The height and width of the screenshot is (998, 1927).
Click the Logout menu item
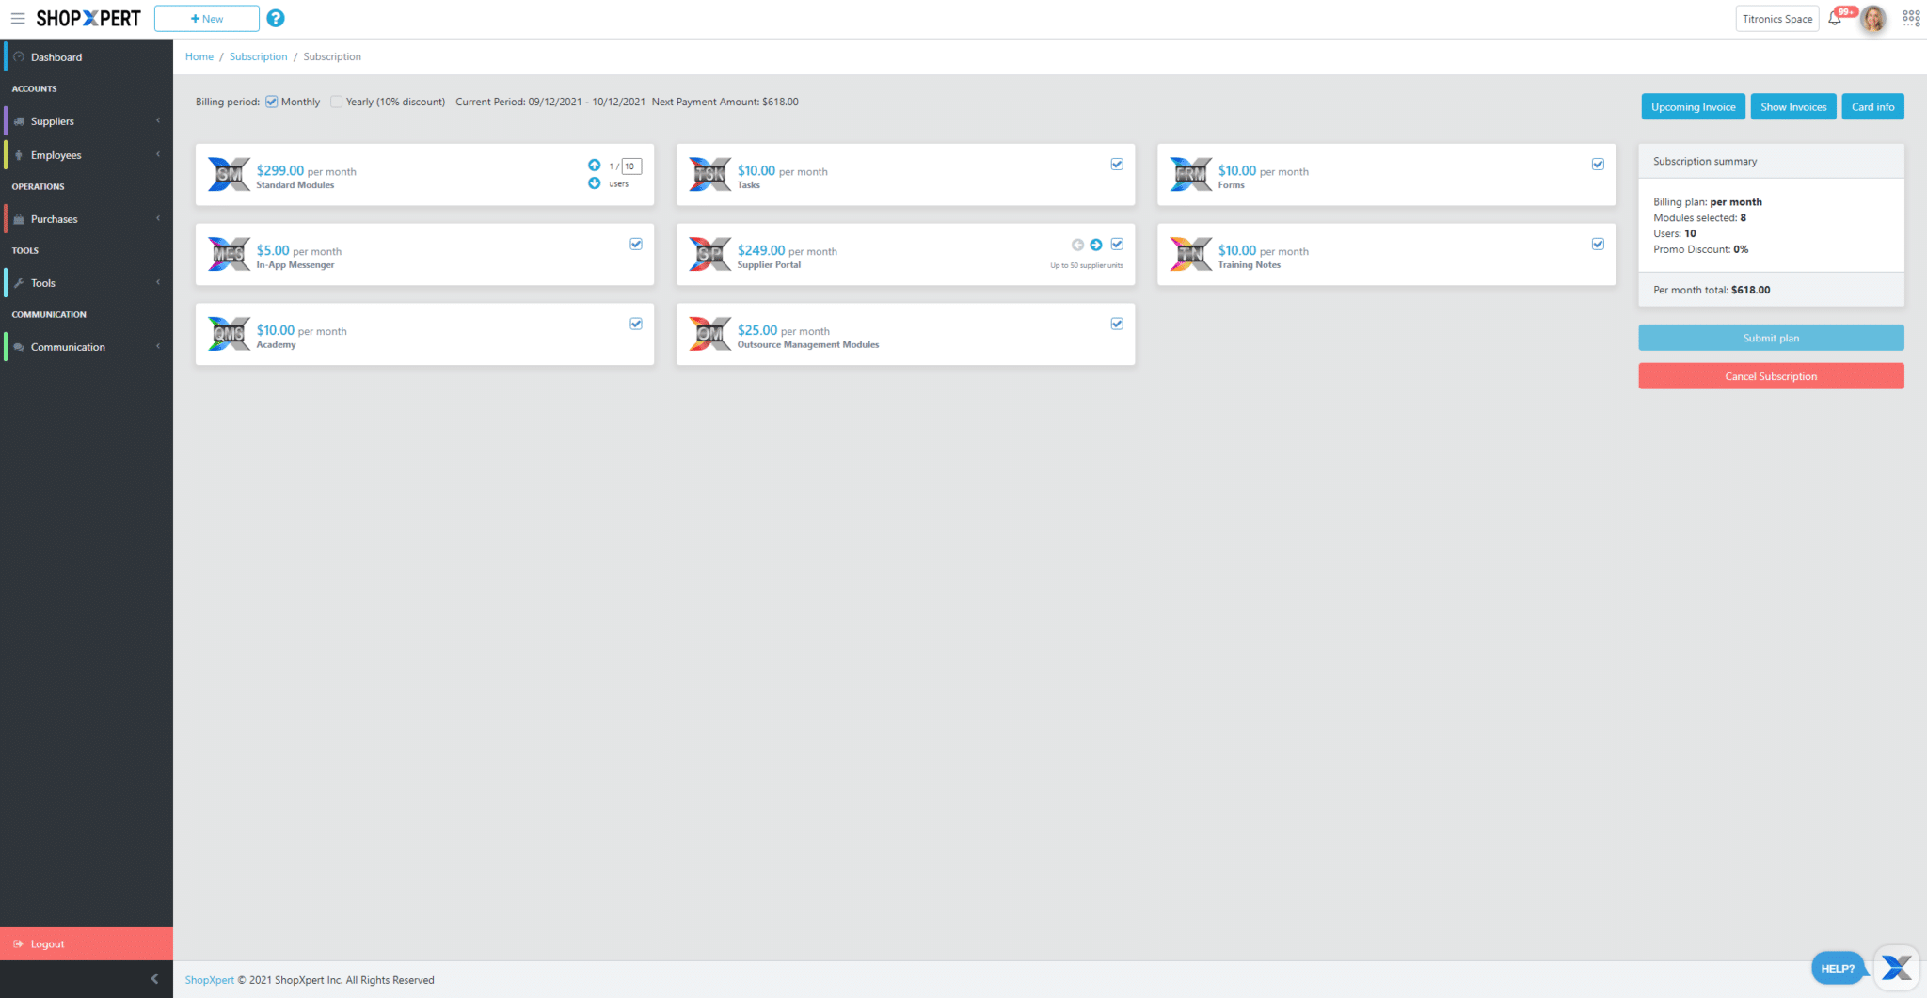tap(47, 943)
